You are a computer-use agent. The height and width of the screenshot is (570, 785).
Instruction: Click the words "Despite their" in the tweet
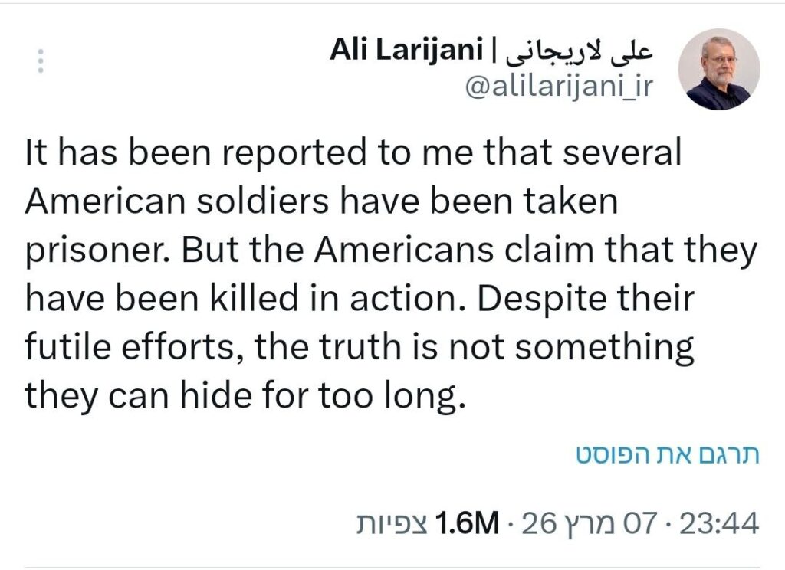tap(590, 300)
